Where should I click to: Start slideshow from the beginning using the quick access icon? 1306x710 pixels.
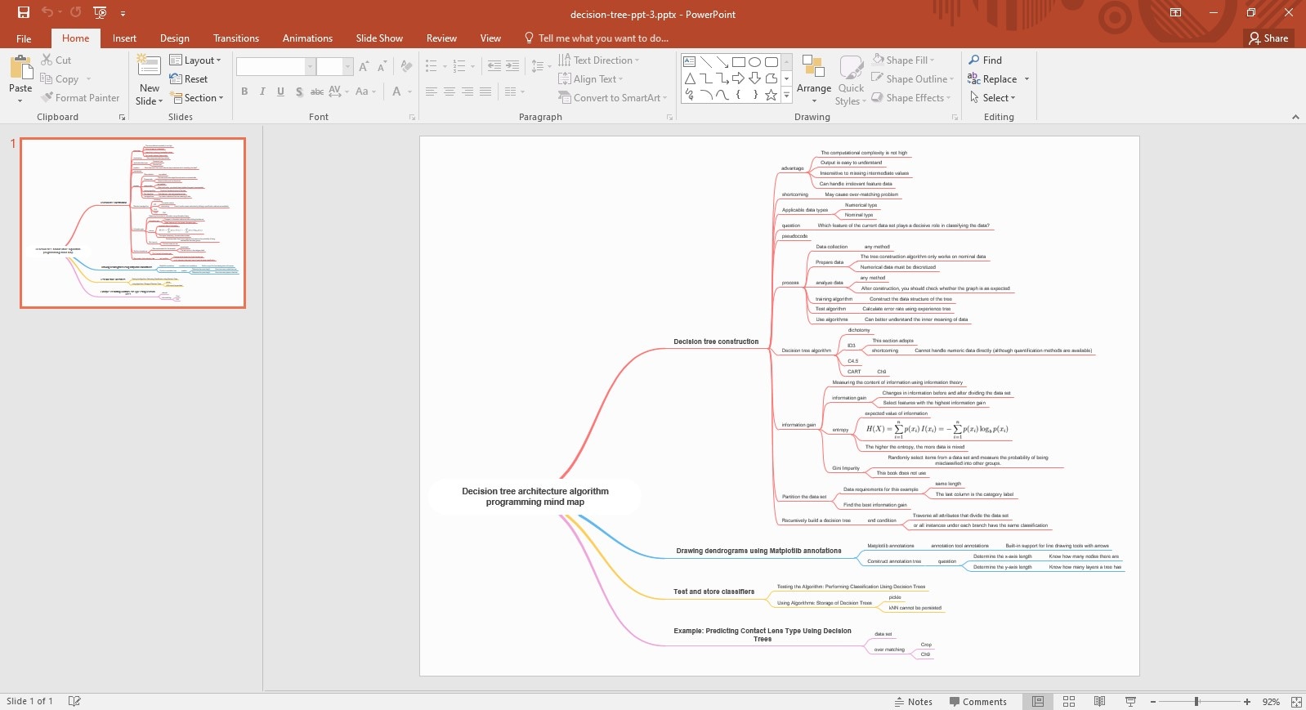point(100,12)
